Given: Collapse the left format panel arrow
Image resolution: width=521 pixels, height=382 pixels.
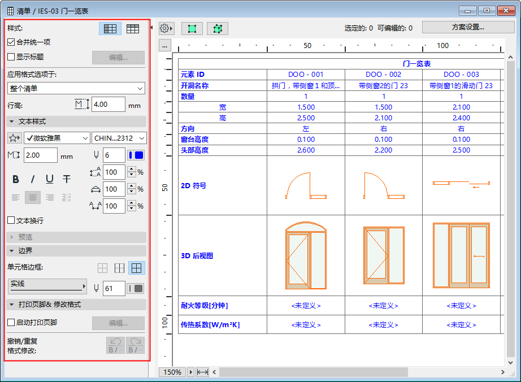Looking at the screenshot, I should pyautogui.click(x=151, y=28).
